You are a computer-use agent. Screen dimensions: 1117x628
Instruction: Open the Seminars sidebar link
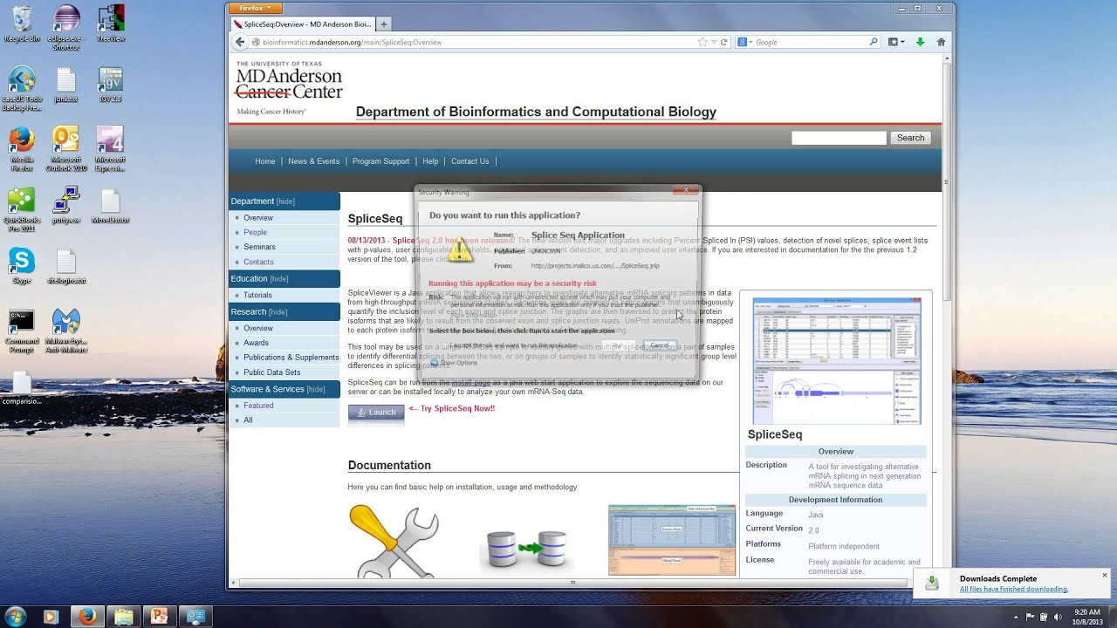(260, 247)
